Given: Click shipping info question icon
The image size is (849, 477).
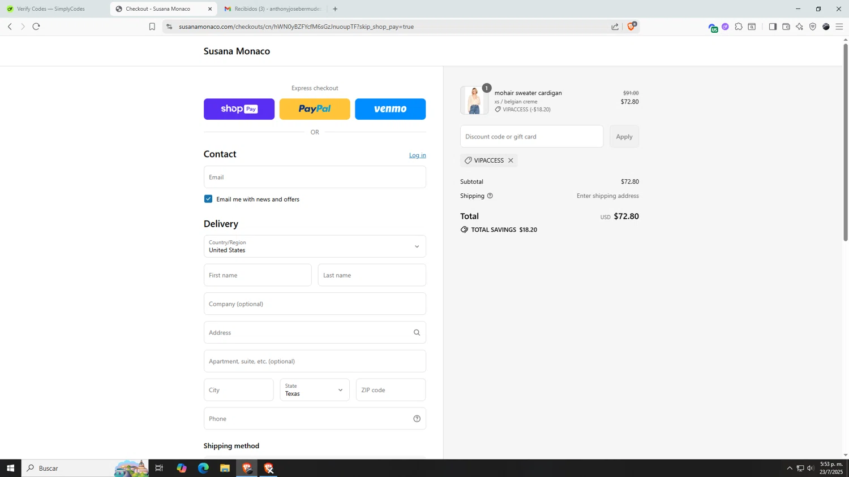Looking at the screenshot, I should pyautogui.click(x=490, y=196).
